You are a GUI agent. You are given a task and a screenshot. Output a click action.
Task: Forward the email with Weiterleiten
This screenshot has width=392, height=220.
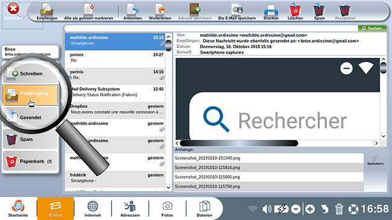[160, 11]
